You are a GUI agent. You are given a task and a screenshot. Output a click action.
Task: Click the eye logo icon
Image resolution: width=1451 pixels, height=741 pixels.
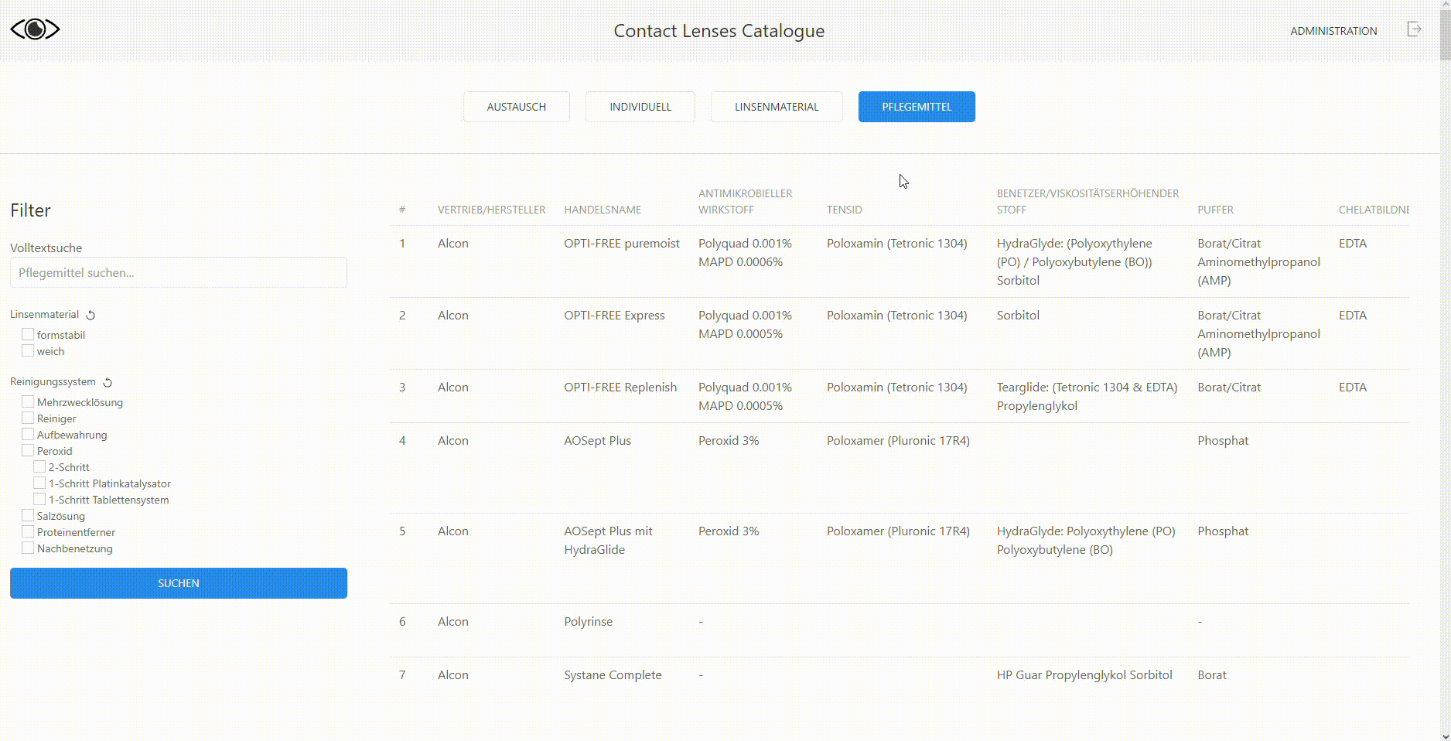tap(35, 29)
